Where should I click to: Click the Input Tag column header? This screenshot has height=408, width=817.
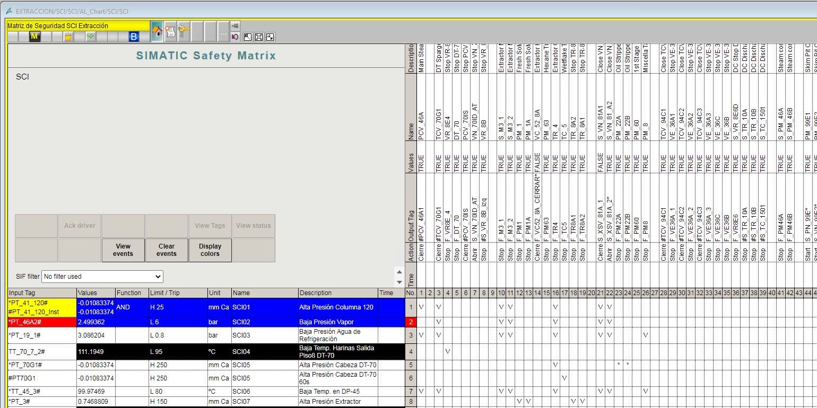click(x=42, y=293)
